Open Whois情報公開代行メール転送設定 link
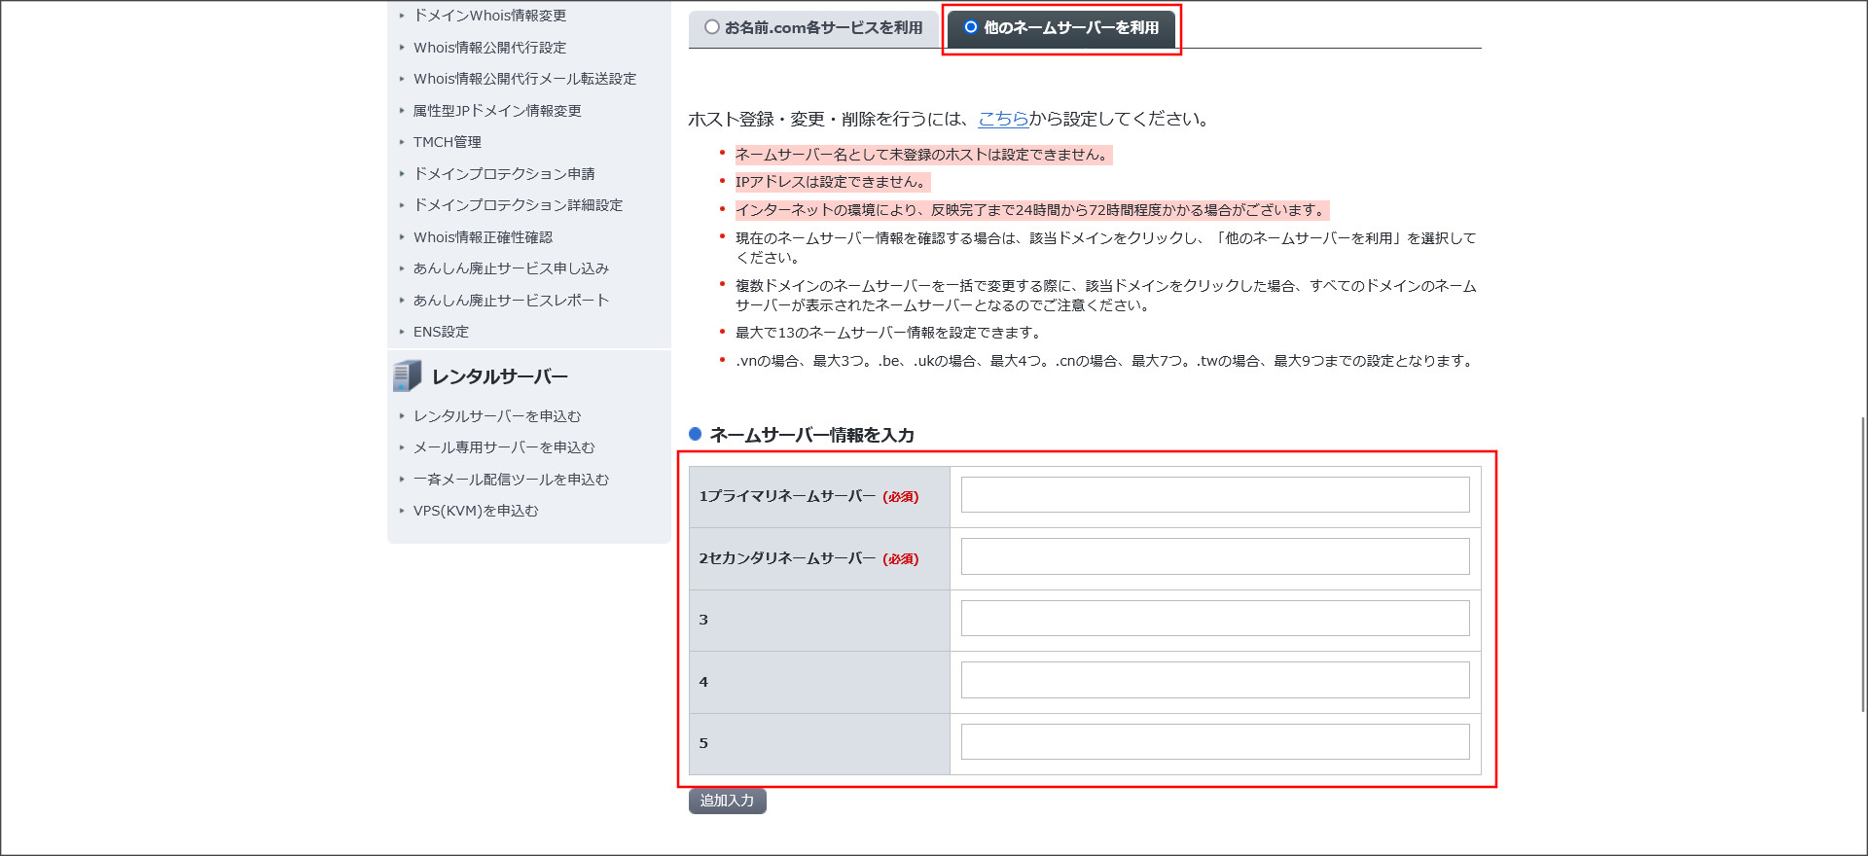The width and height of the screenshot is (1868, 856). [524, 79]
